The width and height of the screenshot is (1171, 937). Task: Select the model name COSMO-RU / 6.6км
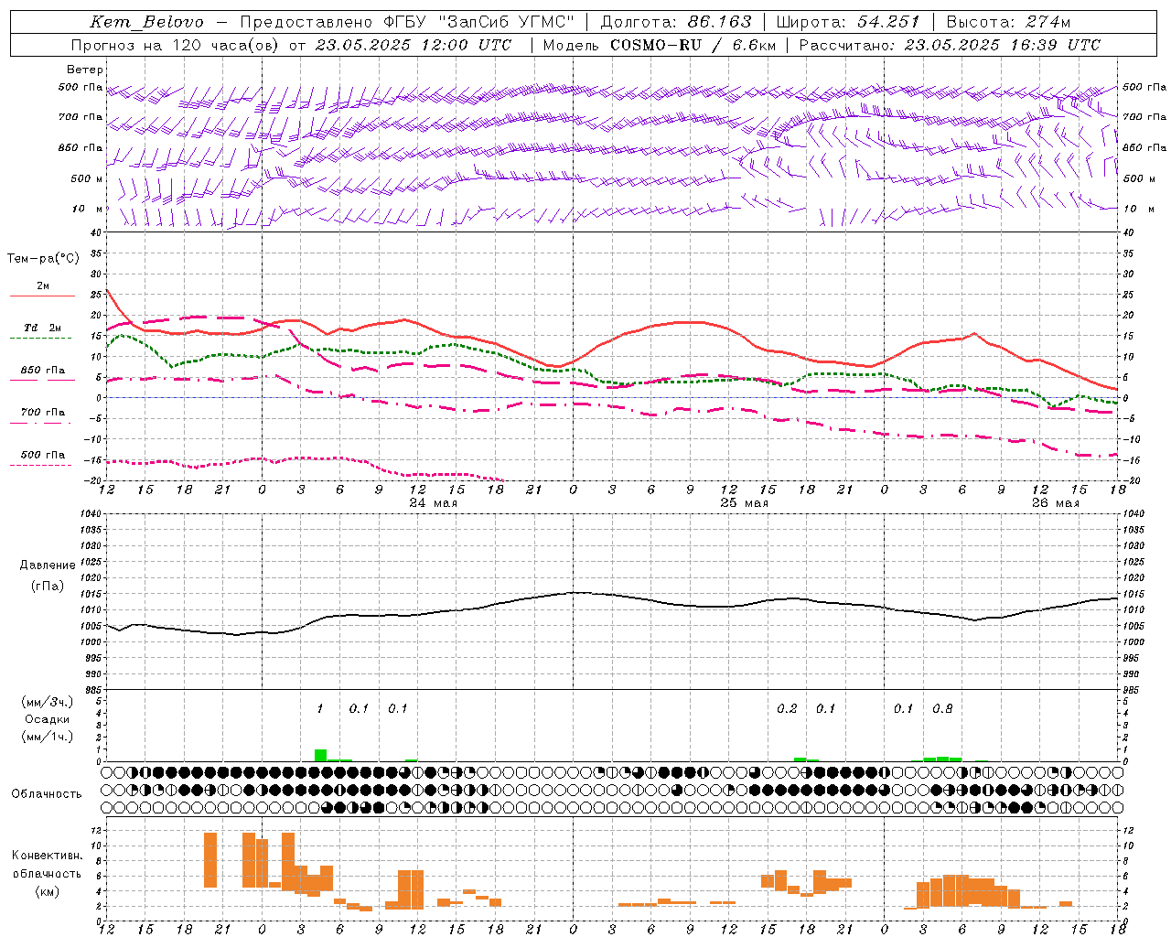[693, 45]
